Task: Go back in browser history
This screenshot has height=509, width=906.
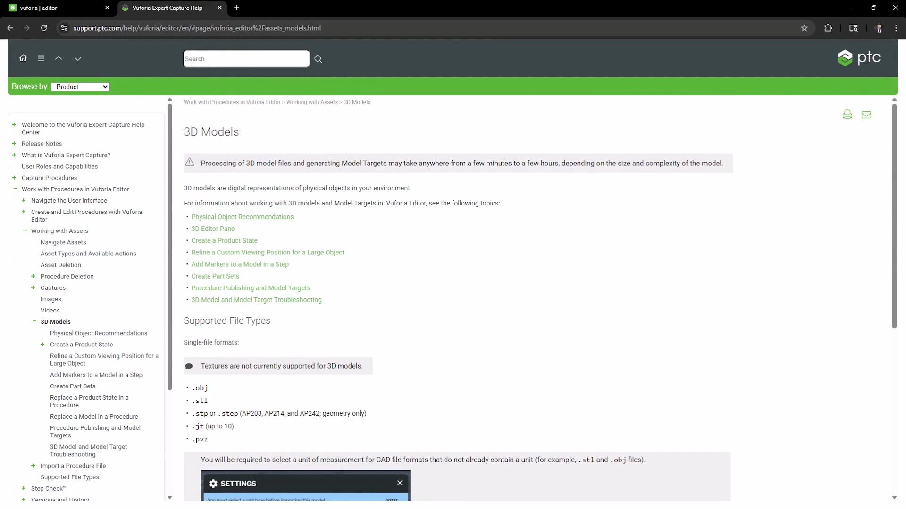Action: (10, 28)
